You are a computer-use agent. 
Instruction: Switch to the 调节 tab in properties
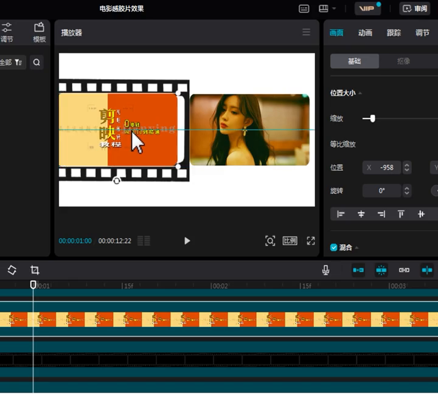(x=422, y=33)
